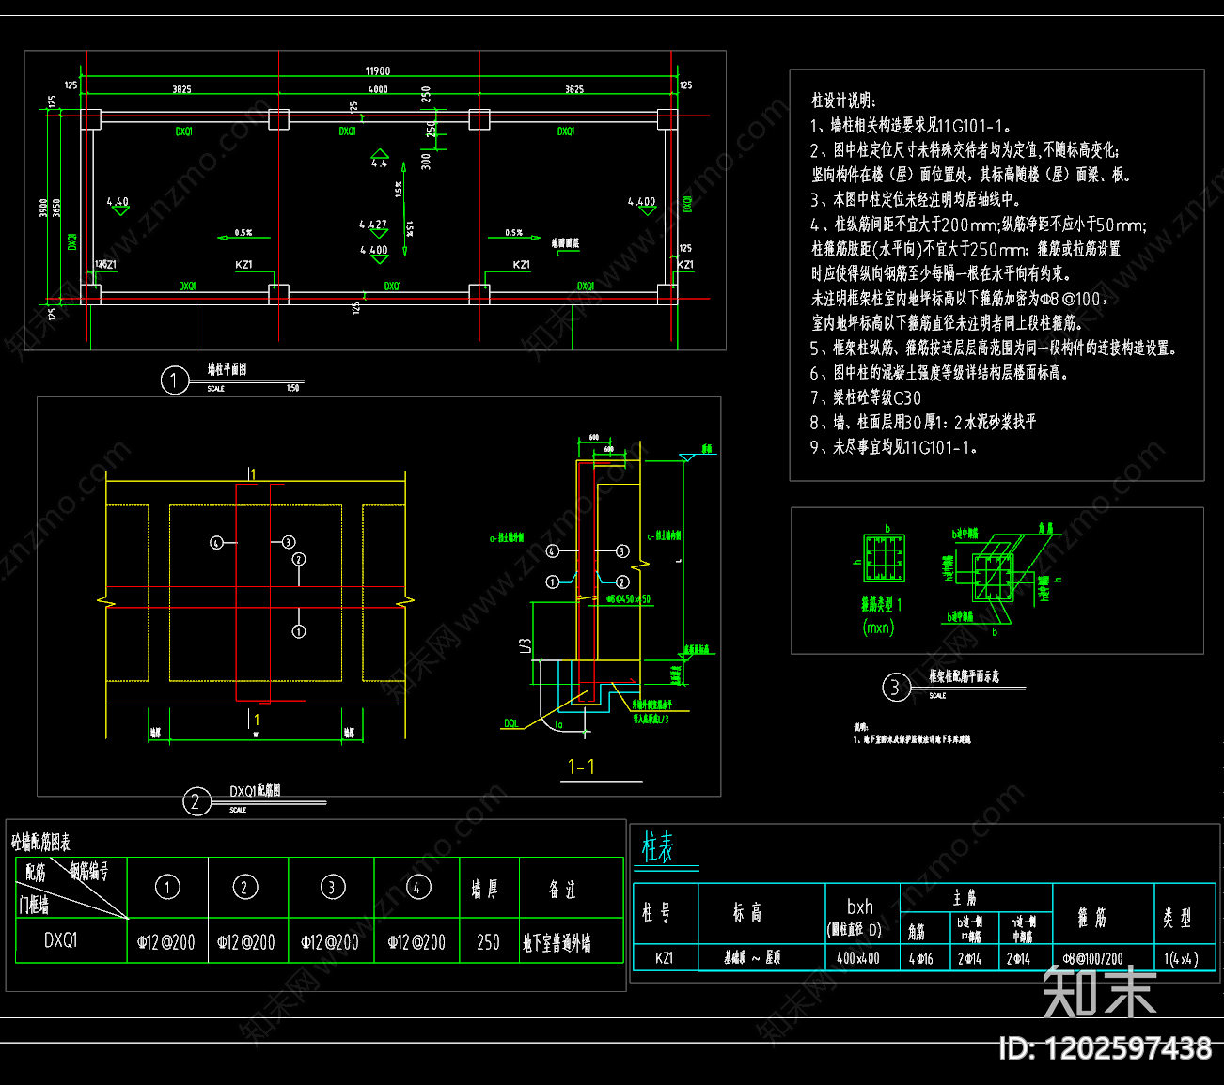Screen dimensions: 1224x1085
Task: Click the (mxn) label under stirrup diagram
Action: click(x=879, y=628)
